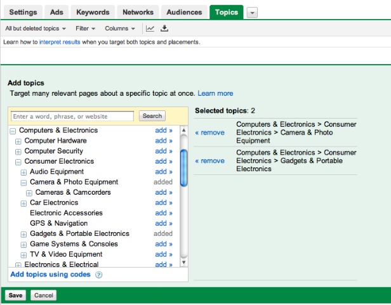
Task: Select the Electronic Accessories tree row
Action: 66,213
